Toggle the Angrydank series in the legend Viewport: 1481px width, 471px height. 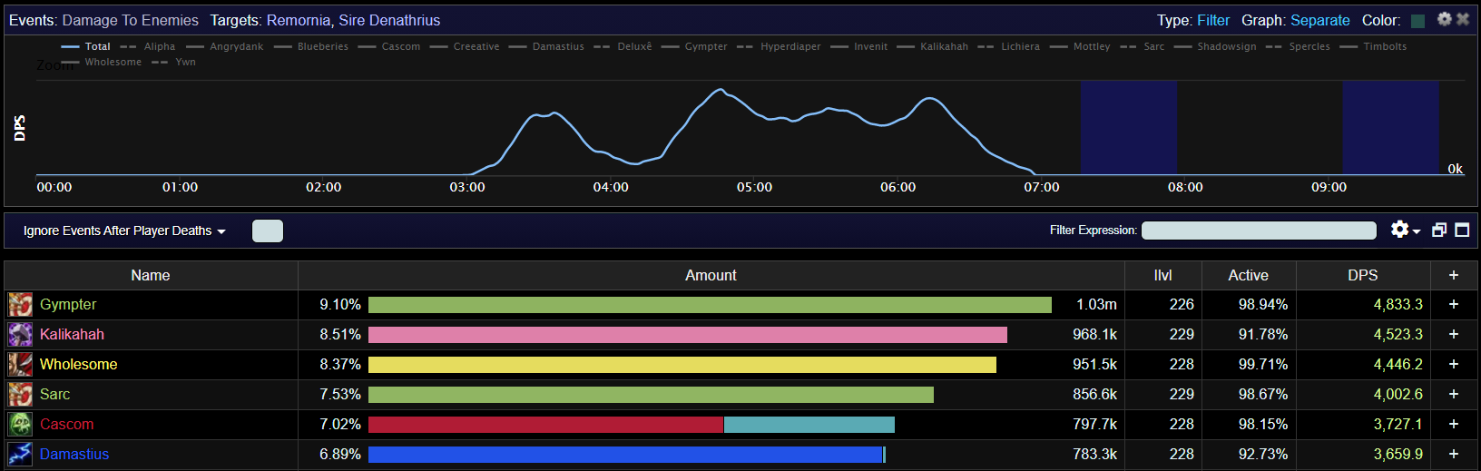[225, 46]
